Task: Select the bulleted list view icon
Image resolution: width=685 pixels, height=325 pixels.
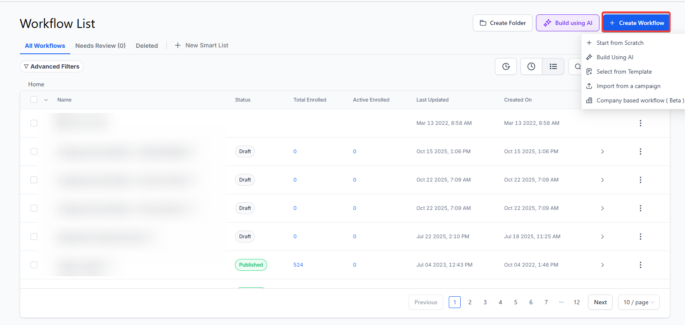Action: click(x=553, y=66)
